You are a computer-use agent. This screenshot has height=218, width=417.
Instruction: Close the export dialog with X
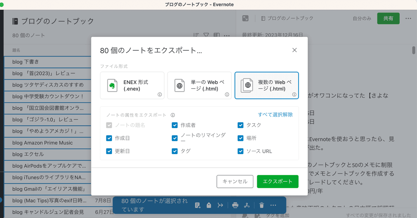[x=294, y=50]
